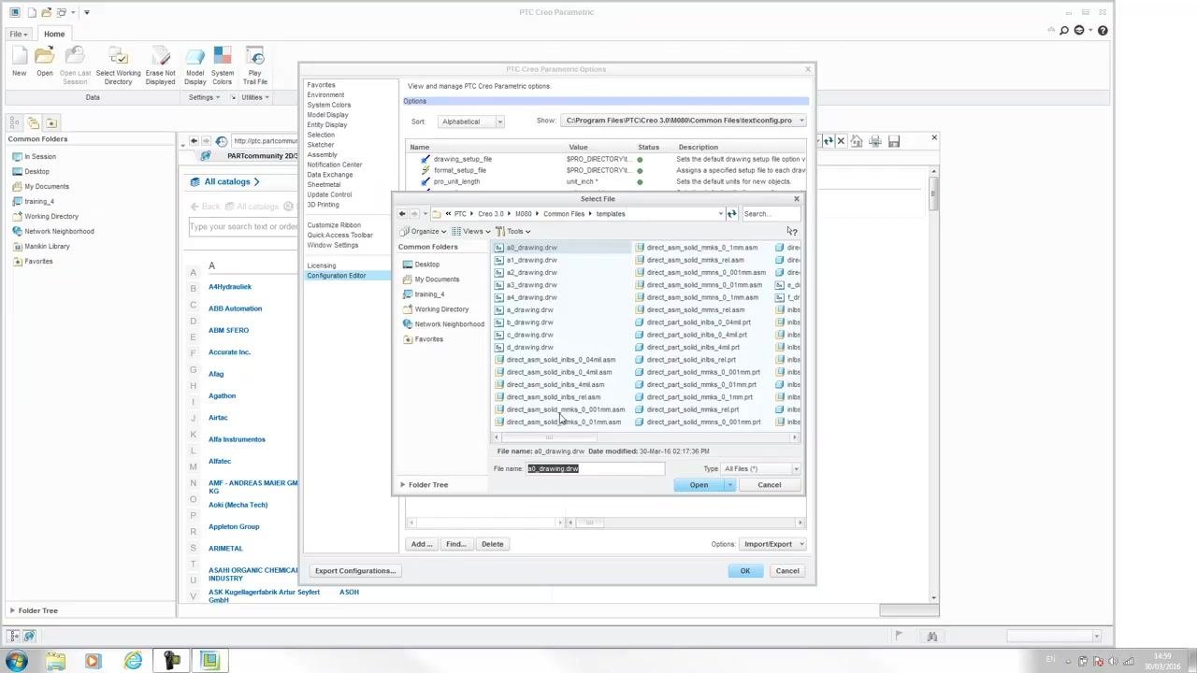
Task: Click Export Configurations button
Action: point(355,571)
